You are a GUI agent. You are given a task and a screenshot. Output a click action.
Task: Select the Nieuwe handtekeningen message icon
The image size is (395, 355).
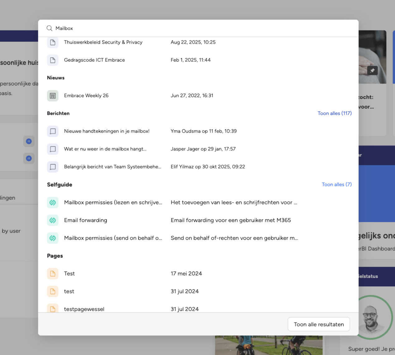click(53, 131)
